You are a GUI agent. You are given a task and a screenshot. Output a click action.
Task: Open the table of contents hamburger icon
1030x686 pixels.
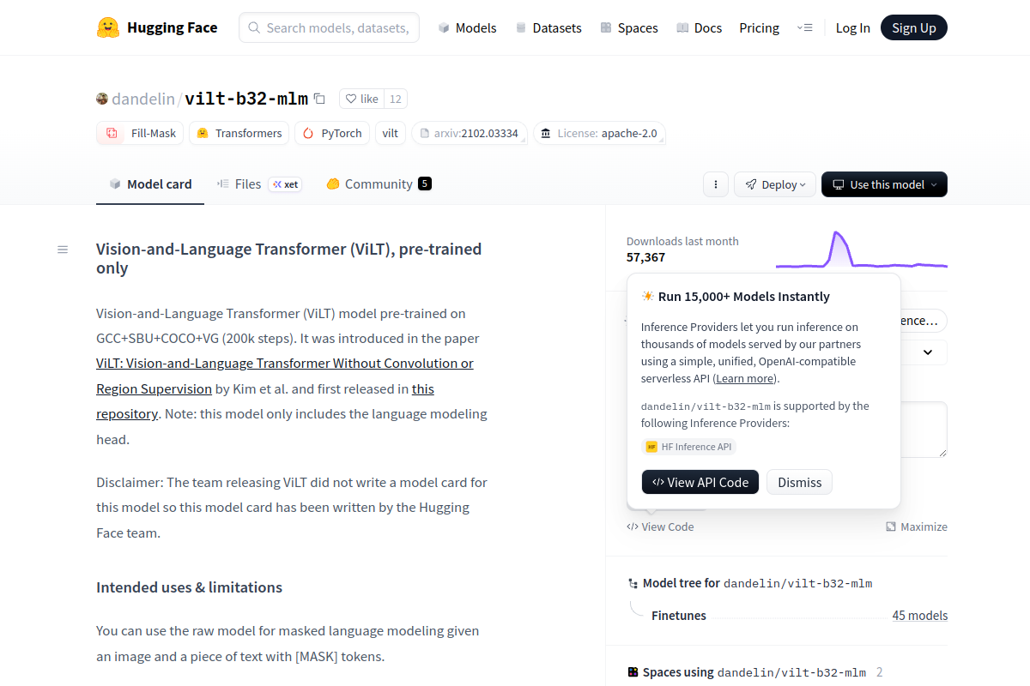(62, 249)
